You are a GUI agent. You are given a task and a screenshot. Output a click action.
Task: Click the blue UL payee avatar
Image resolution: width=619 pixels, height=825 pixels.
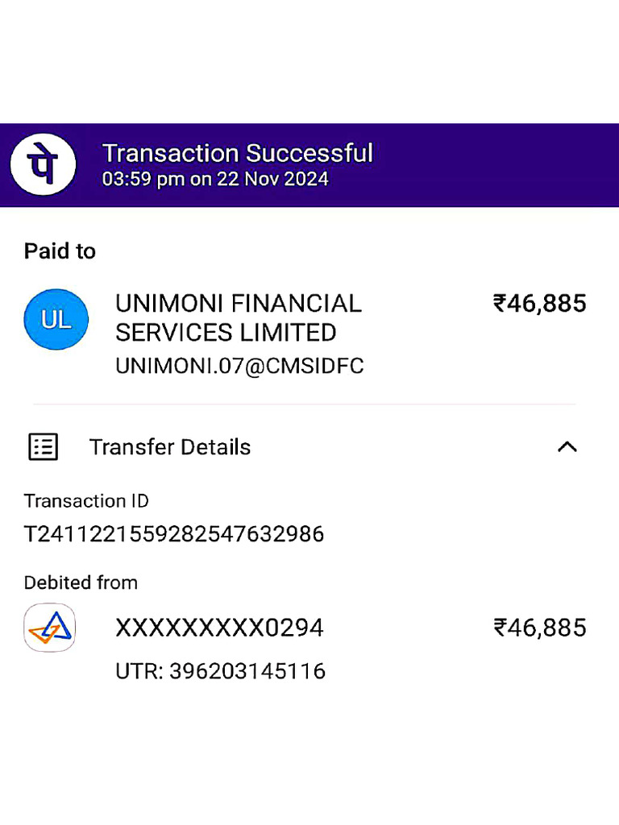(x=56, y=320)
